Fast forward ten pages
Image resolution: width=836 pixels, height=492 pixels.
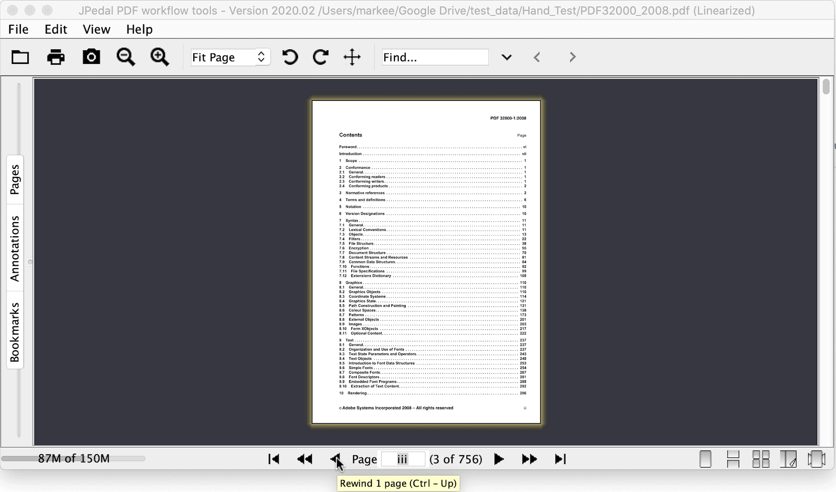tap(530, 459)
